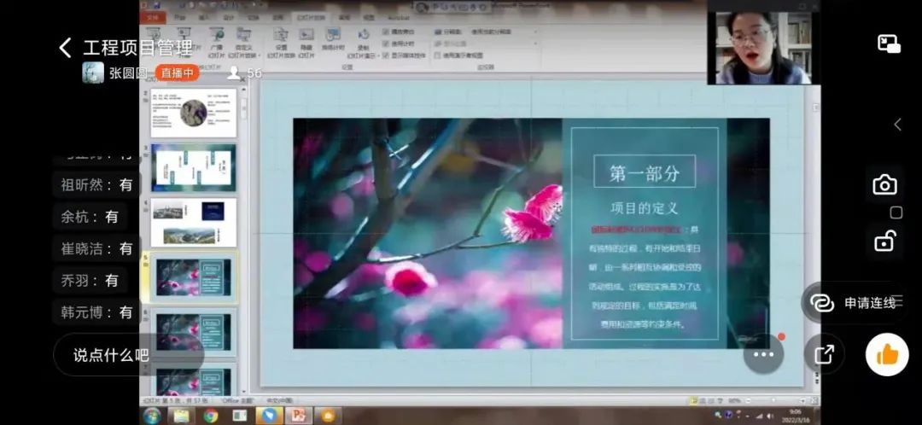Viewport: 922px width, 425px height.
Task: Open the 文件 tab in PowerPoint
Action: [x=153, y=17]
